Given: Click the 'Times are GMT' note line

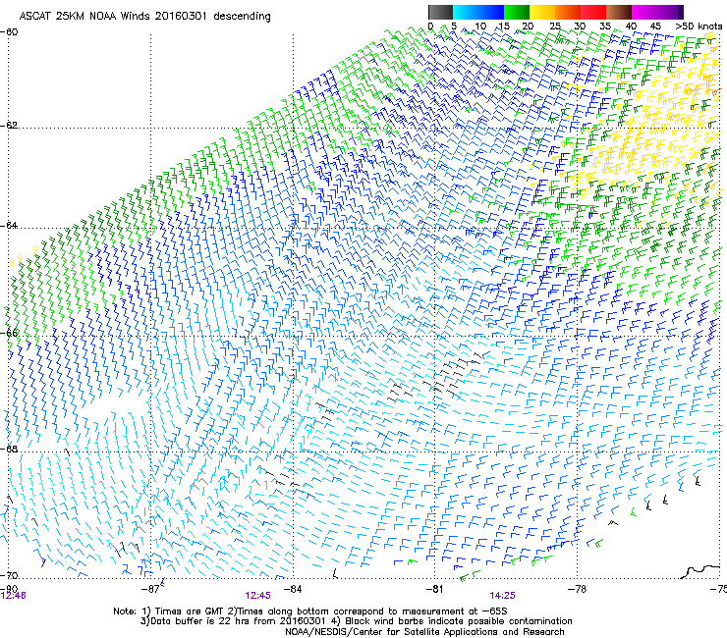Looking at the screenshot, I should (309, 611).
